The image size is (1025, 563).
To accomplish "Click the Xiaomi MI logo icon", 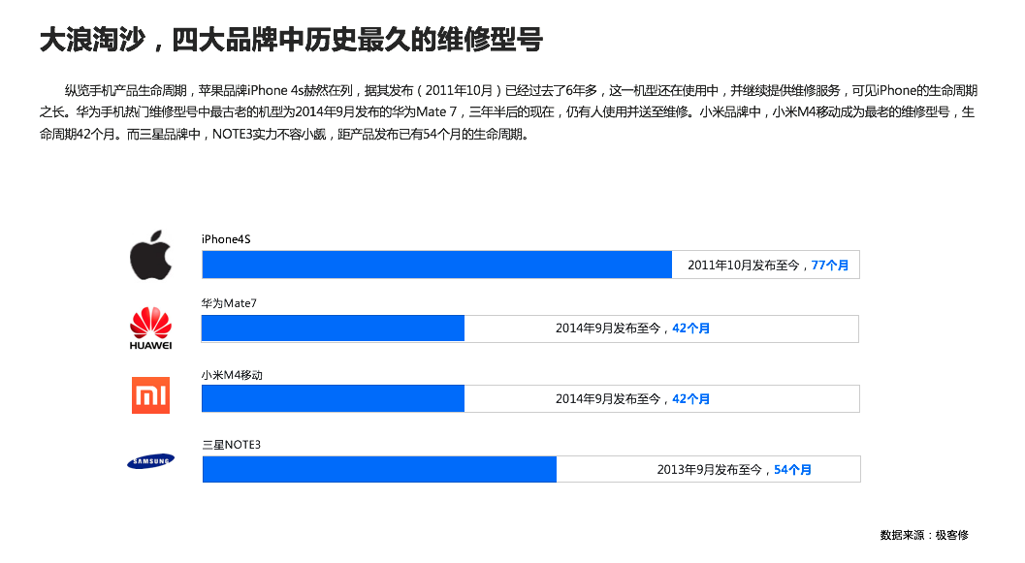I will (x=150, y=395).
